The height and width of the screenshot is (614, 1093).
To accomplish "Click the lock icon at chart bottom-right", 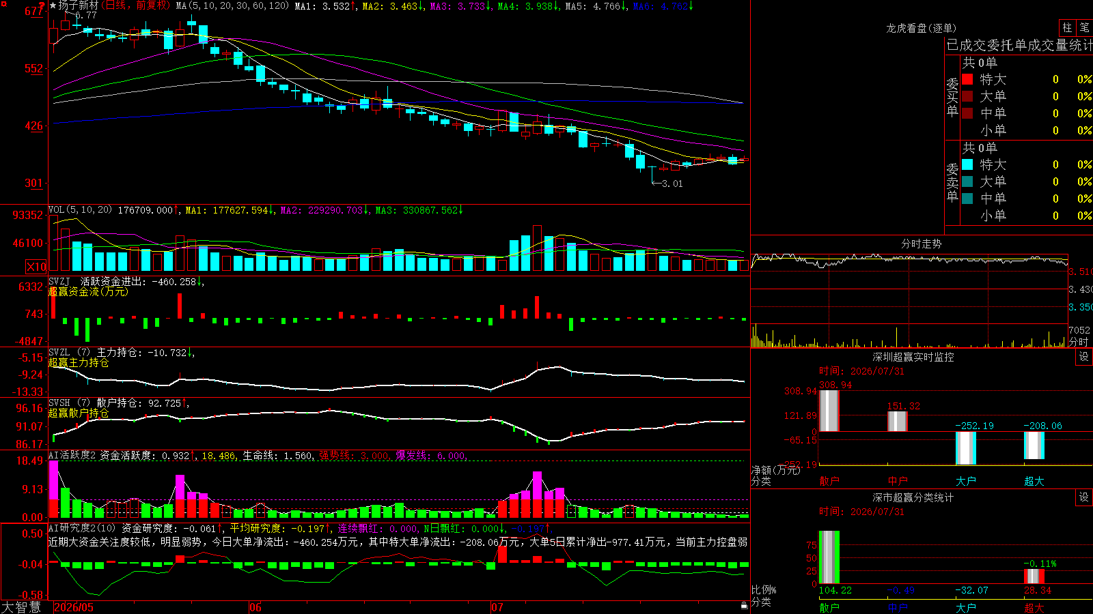I will (744, 605).
